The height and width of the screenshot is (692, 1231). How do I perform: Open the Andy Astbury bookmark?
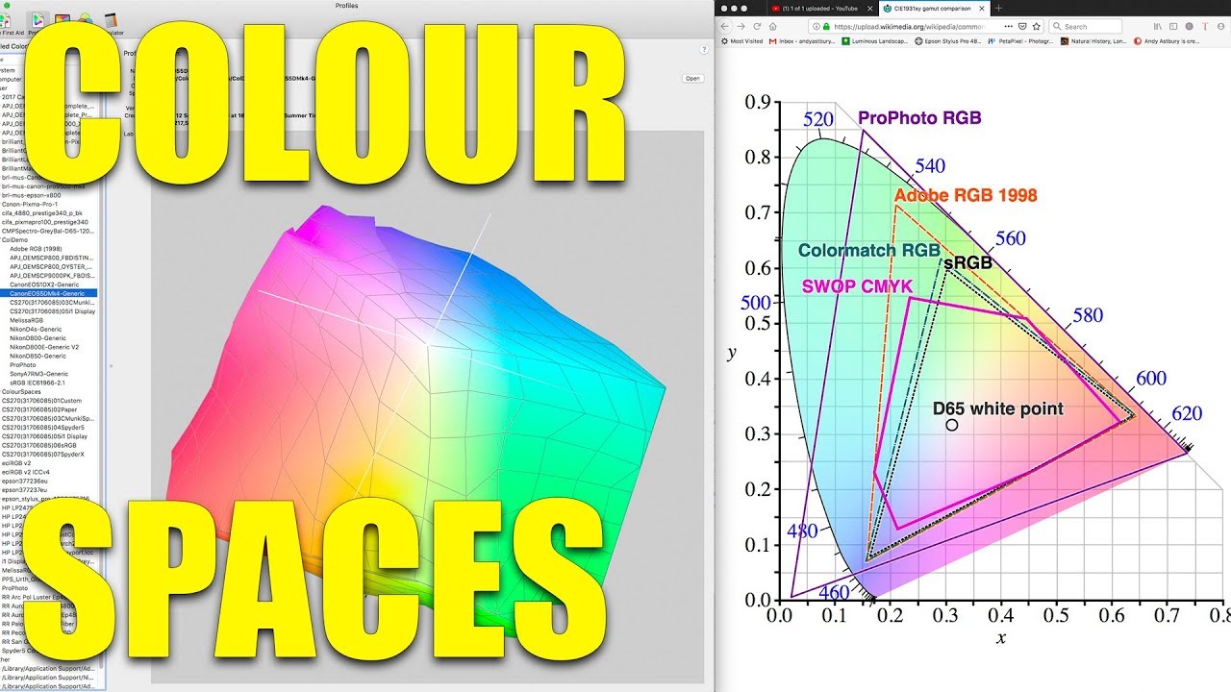click(1167, 41)
